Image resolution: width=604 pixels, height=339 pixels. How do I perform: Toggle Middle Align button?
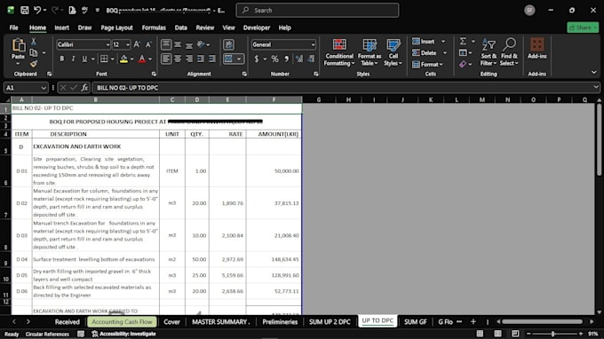178,44
